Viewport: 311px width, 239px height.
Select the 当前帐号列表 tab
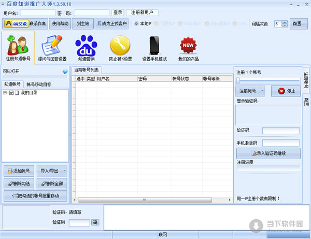pyautogui.click(x=87, y=70)
